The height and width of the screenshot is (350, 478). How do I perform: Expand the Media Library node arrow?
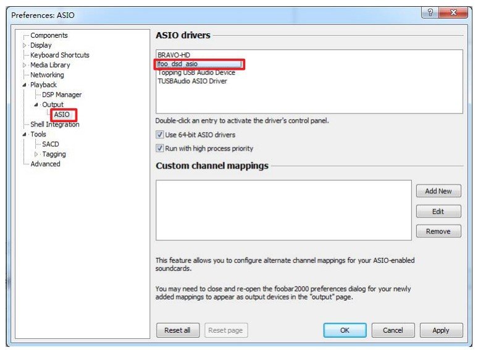click(x=24, y=65)
